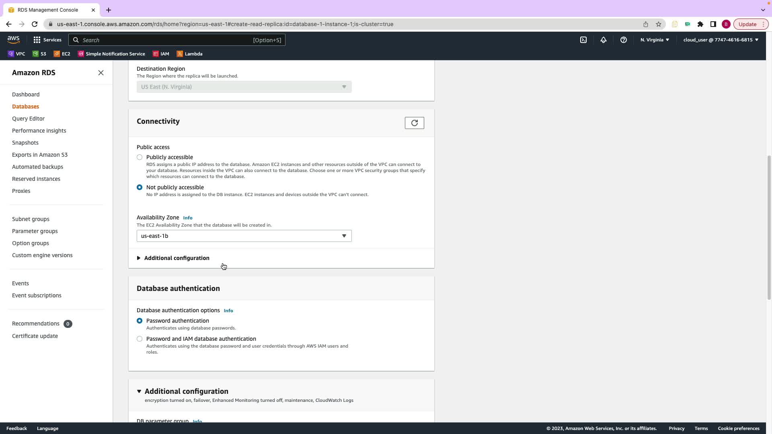Open the notifications bell icon
Screen dimensions: 772x434
pos(604,40)
